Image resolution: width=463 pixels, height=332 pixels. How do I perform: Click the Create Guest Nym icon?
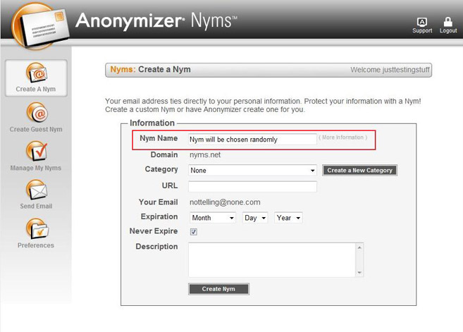coord(36,113)
